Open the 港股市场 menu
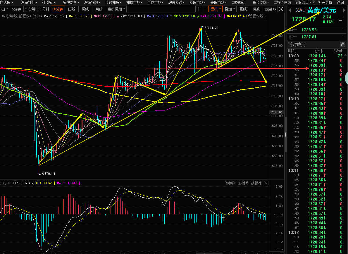Screen dimensions: 348x254 [x=197, y=2]
